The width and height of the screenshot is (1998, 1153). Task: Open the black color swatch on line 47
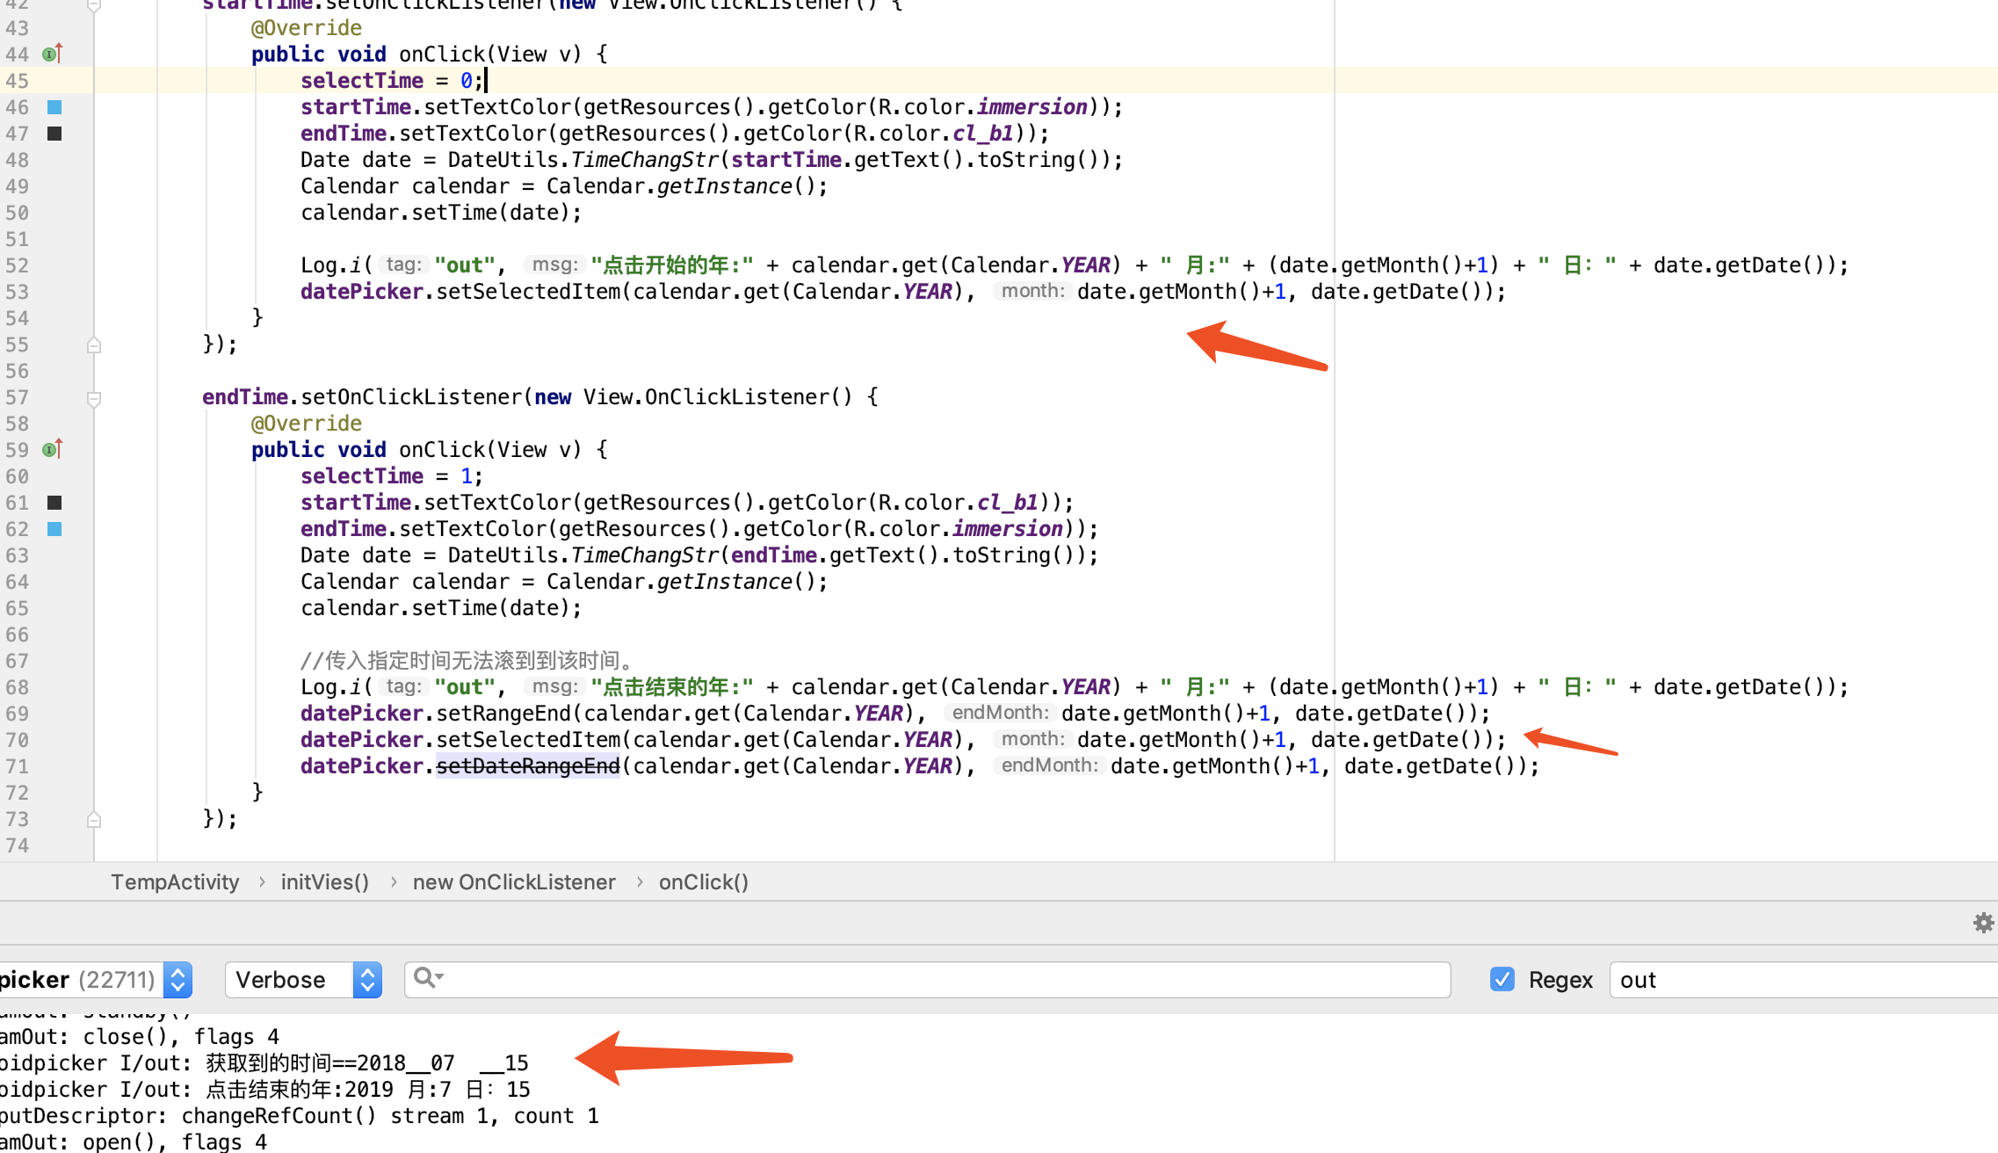[x=54, y=134]
